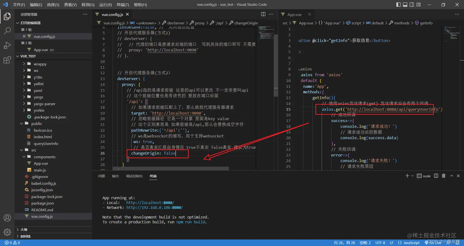Toggle primary sidebar layout icon in title bar
The image size is (464, 246).
click(398, 5)
